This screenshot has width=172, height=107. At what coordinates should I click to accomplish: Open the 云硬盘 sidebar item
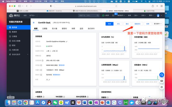[19, 36]
